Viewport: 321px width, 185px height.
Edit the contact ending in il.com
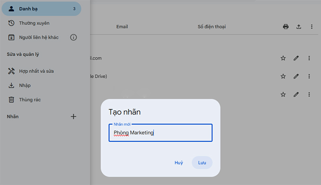tap(296, 58)
